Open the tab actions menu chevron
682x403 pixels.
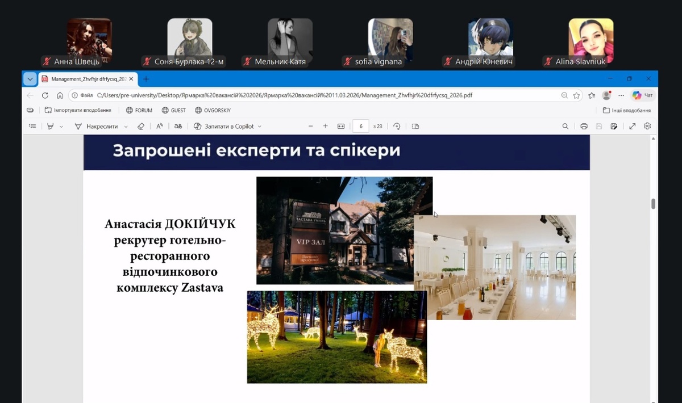tap(30, 79)
